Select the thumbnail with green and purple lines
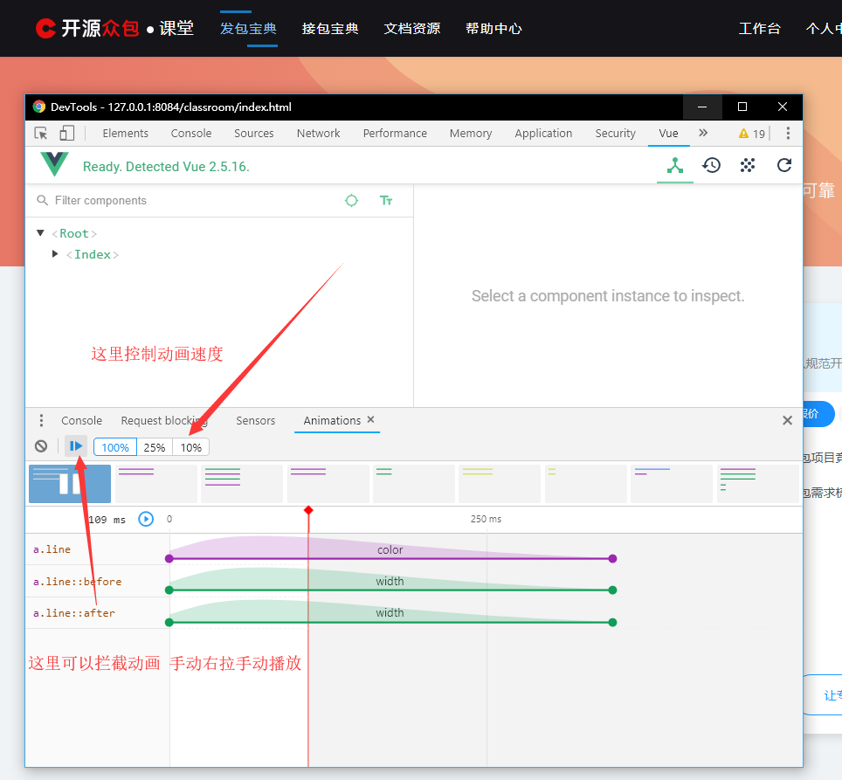This screenshot has width=842, height=780. [x=242, y=484]
